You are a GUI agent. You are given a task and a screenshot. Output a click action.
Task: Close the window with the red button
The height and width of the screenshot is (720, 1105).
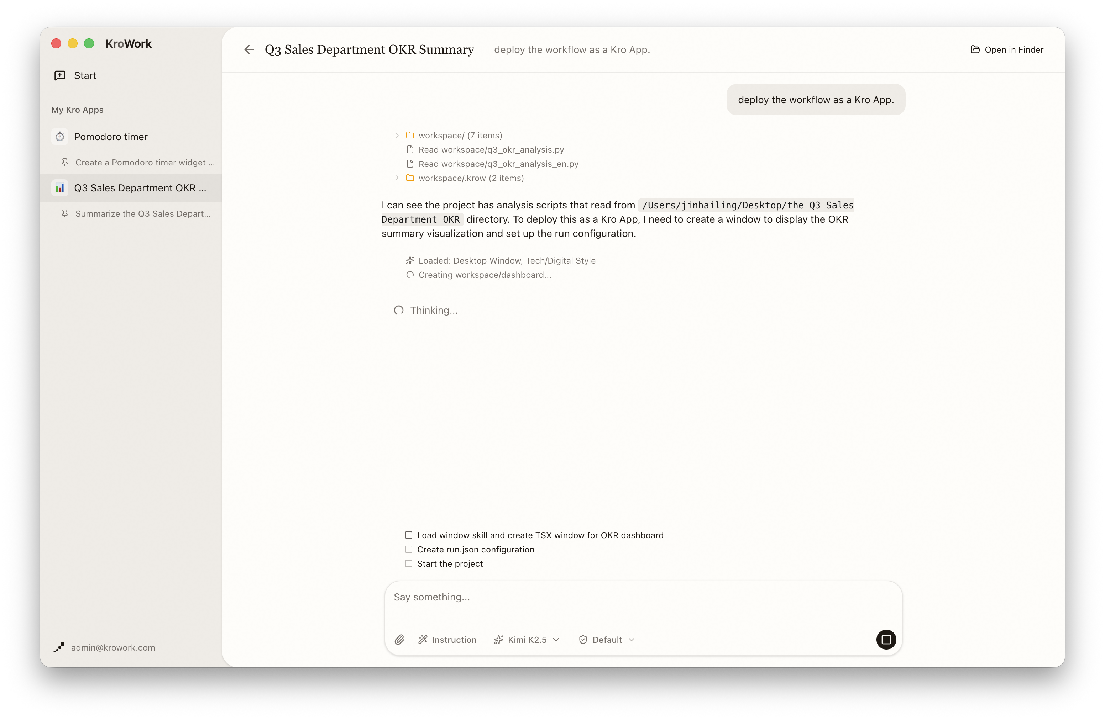point(56,44)
